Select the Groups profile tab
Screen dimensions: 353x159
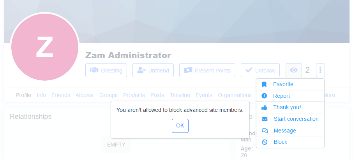click(108, 95)
